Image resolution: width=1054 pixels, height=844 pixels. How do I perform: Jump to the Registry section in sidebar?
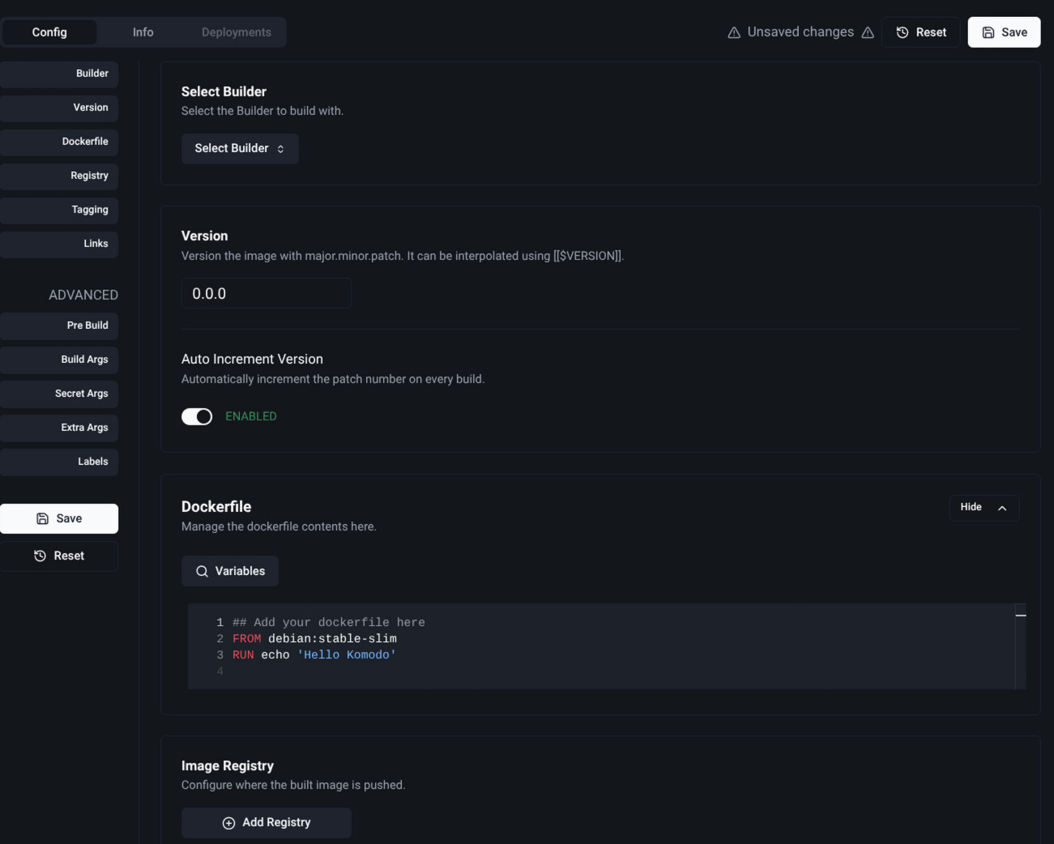pyautogui.click(x=59, y=176)
